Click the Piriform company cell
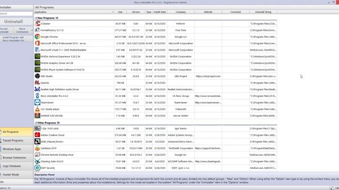The height and width of the screenshot is (190, 339). tap(181, 24)
